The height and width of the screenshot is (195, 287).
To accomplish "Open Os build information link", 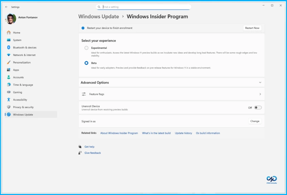I will [x=208, y=133].
